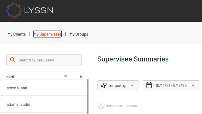This screenshot has height=114, width=202.
Task: Open the 10/14/21 - 5/19/25 date range dropdown
Action: [x=171, y=85]
